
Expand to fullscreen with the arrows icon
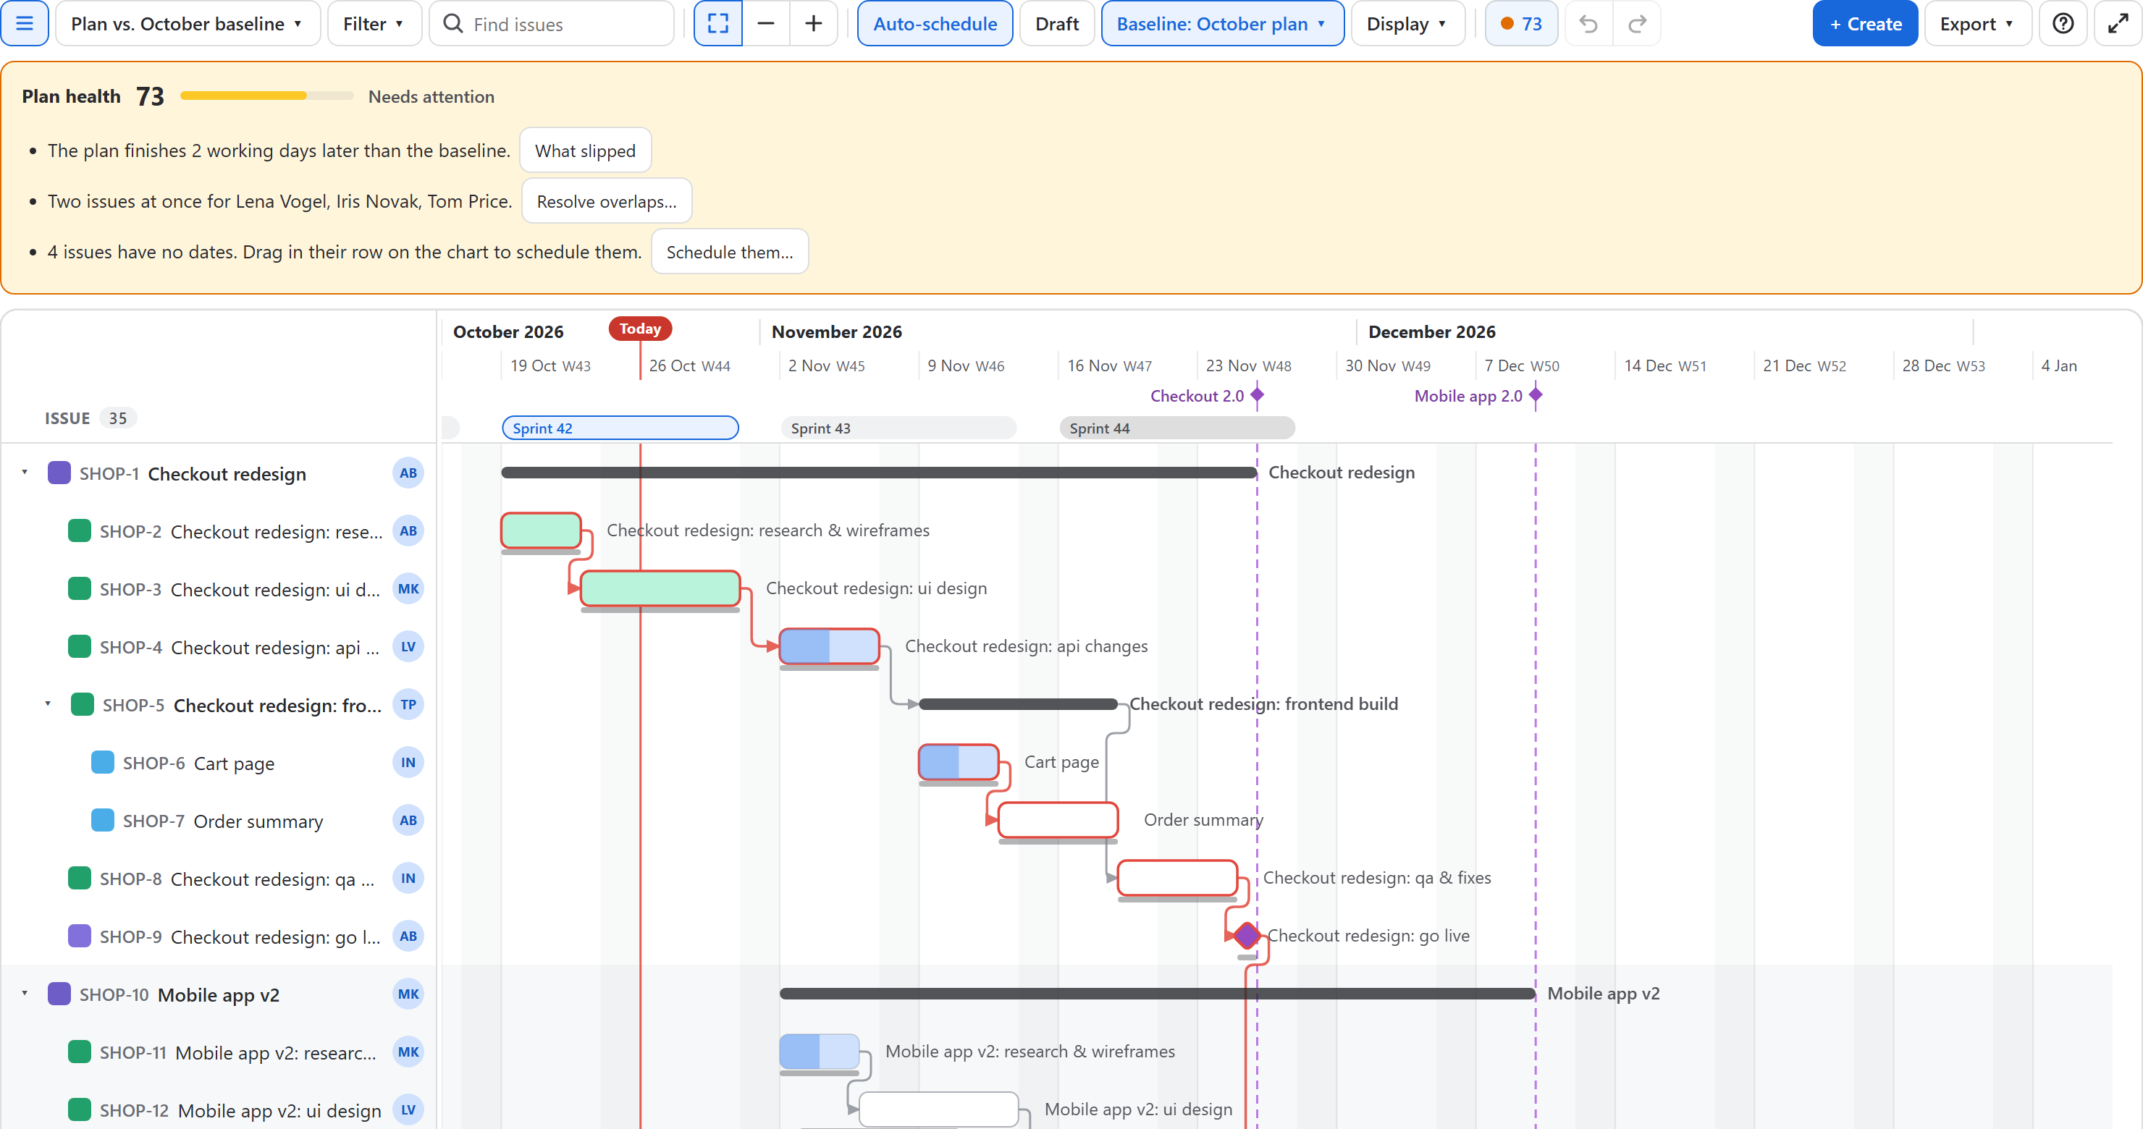2118,23
